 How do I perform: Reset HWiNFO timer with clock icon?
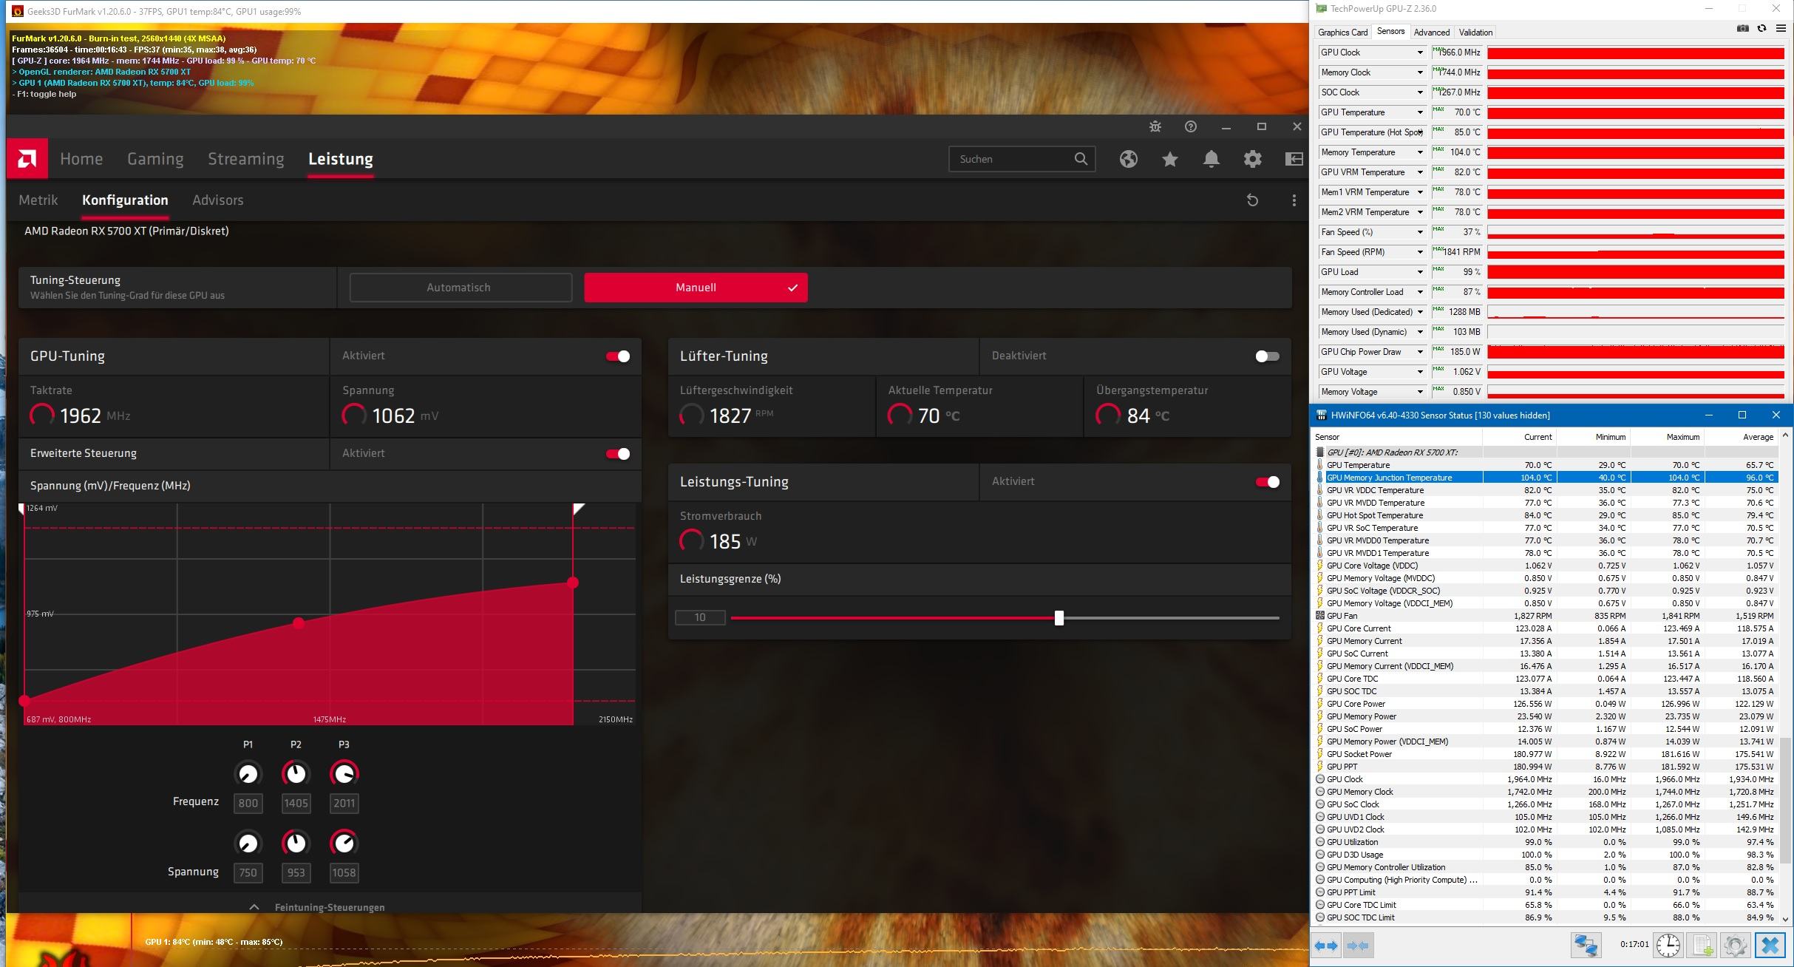[1668, 946]
